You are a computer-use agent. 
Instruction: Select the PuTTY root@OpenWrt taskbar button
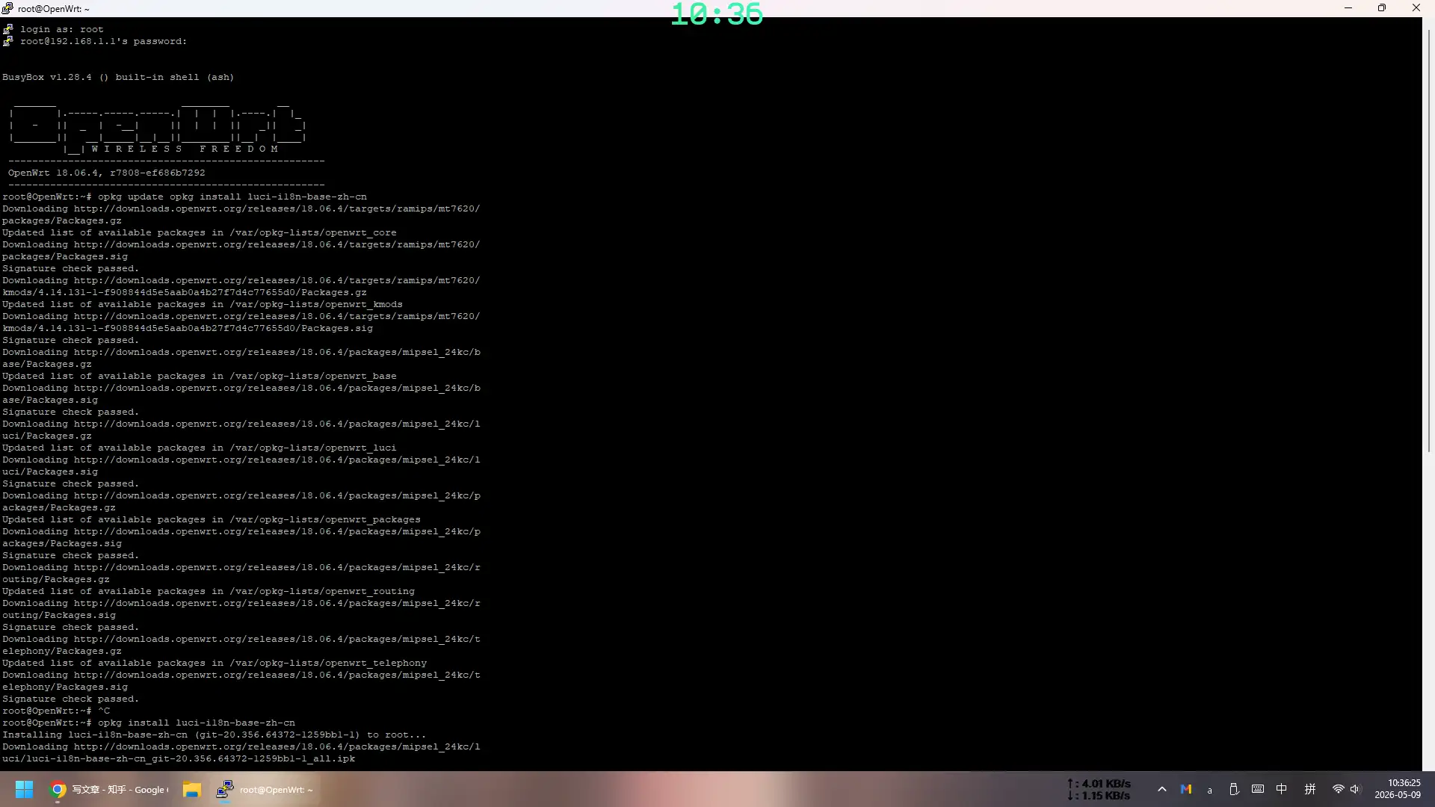pos(265,789)
